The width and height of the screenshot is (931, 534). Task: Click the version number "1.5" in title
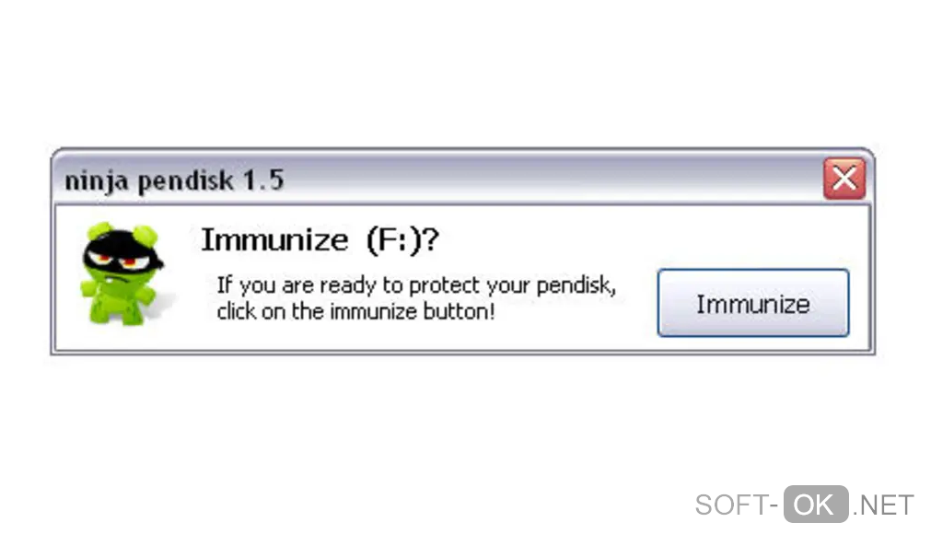[x=263, y=180]
